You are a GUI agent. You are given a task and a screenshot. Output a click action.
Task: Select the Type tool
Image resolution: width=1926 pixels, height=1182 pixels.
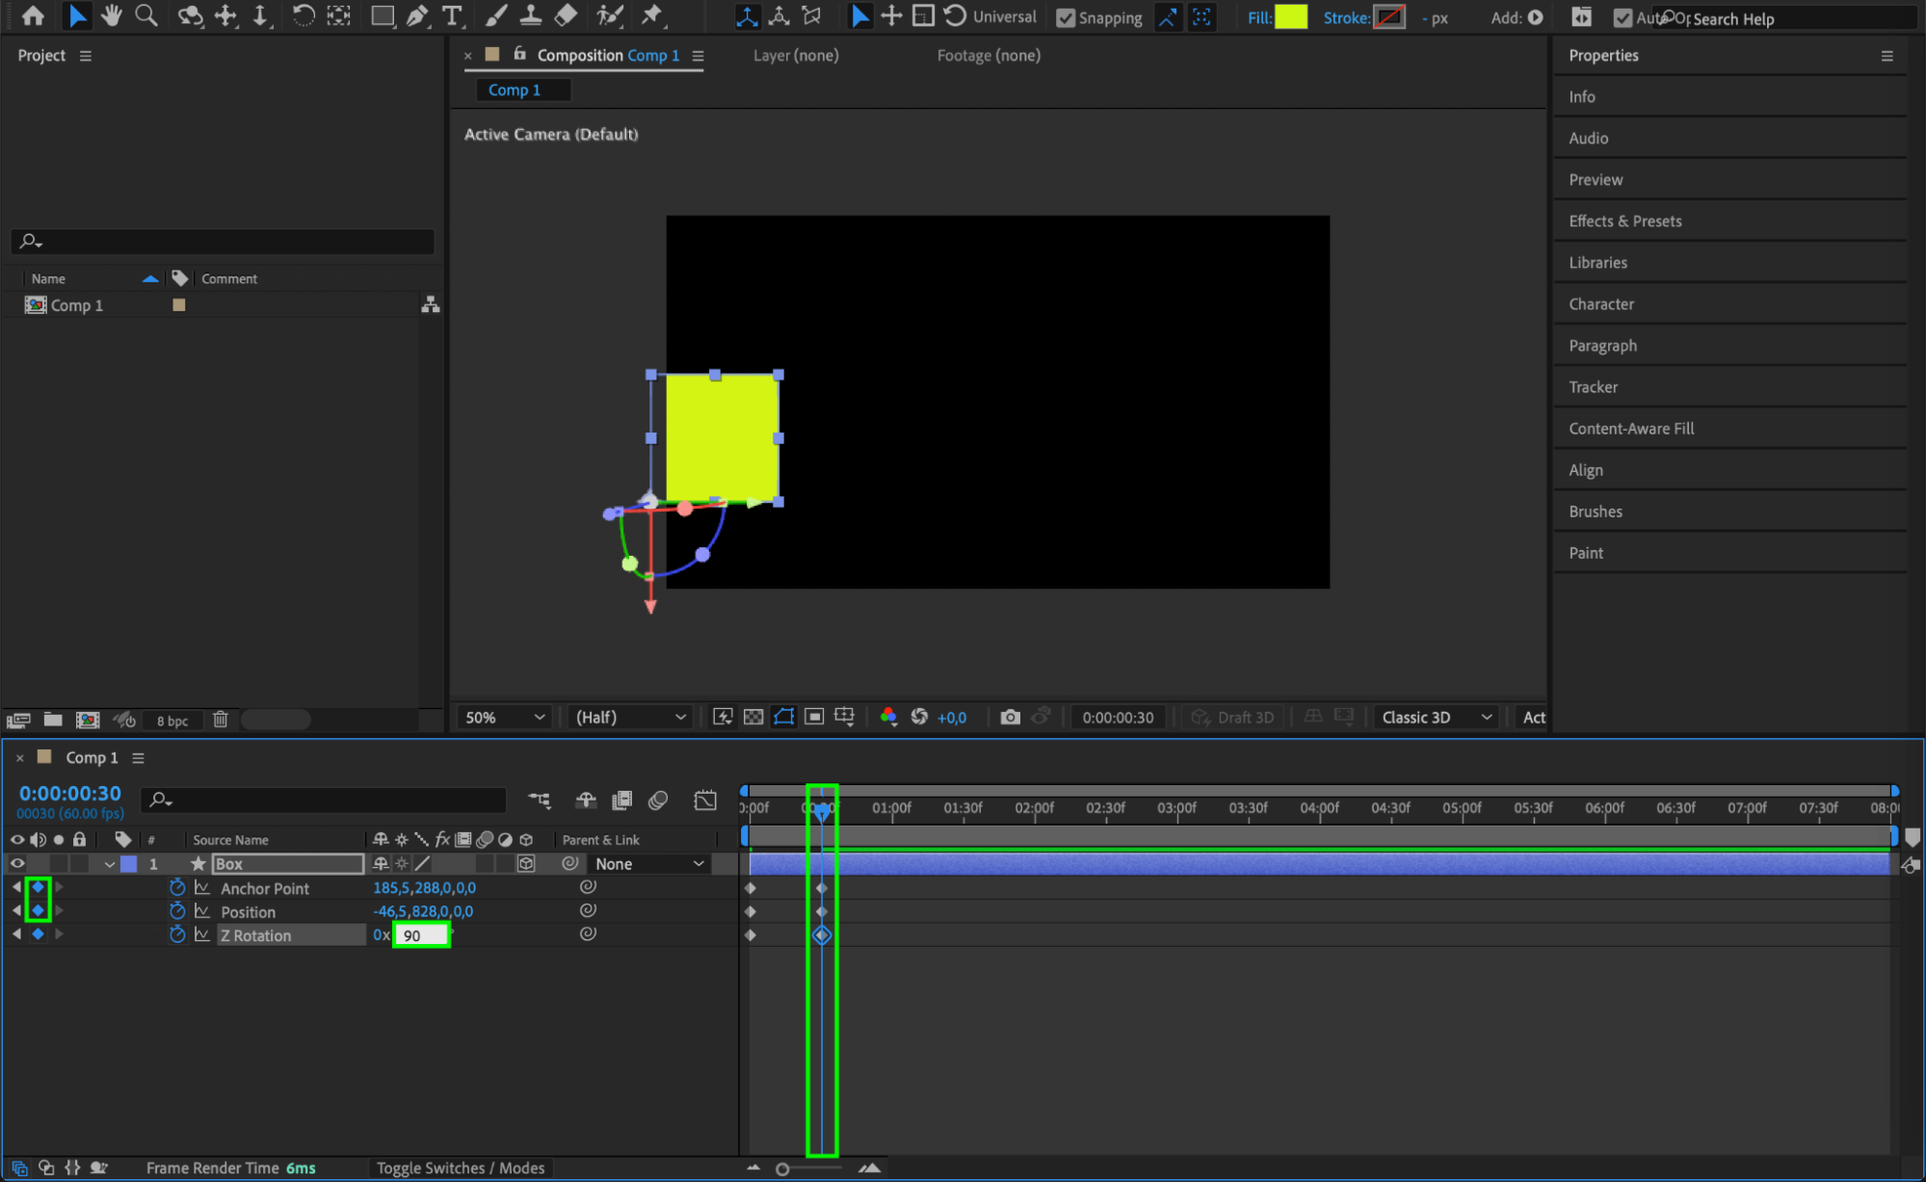coord(451,15)
